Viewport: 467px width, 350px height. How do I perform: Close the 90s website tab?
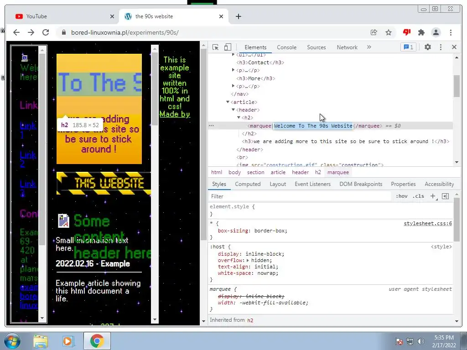tap(221, 16)
